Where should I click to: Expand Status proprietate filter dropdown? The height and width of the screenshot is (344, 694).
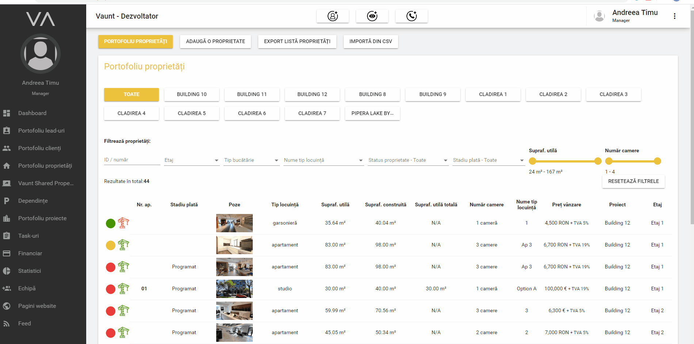[408, 160]
